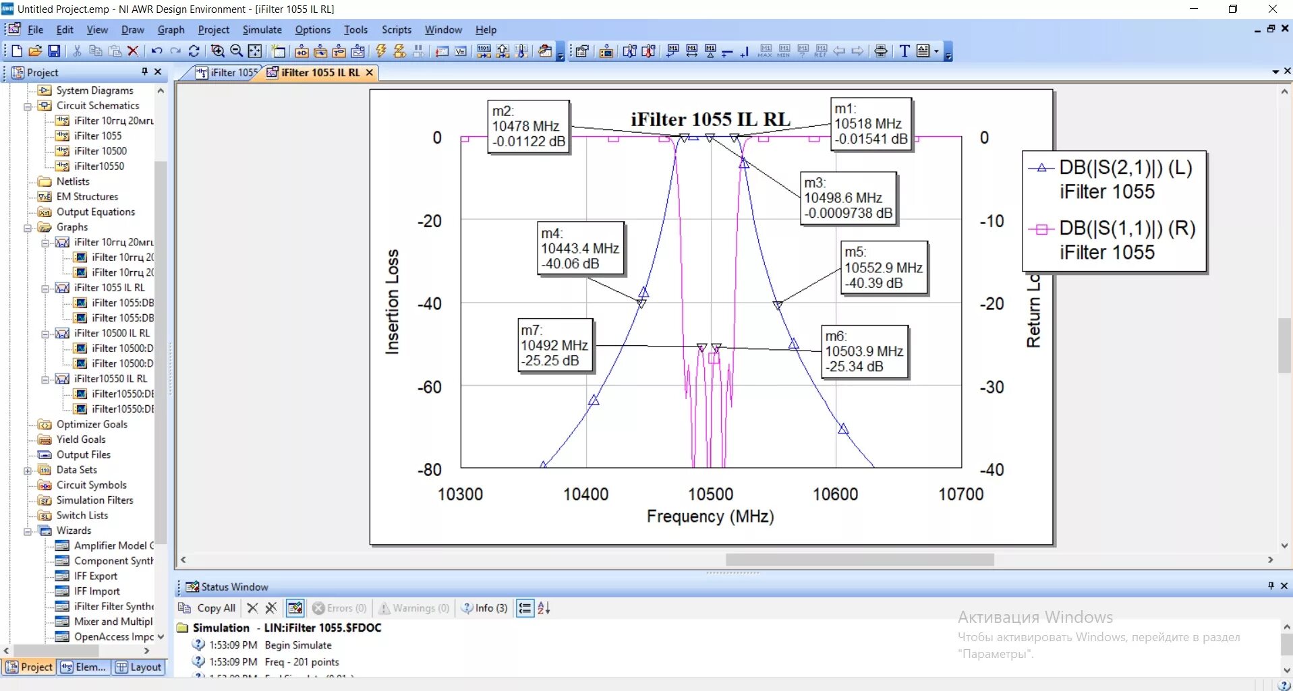Save the project with the floppy disk icon
Image resolution: width=1293 pixels, height=691 pixels.
pyautogui.click(x=54, y=51)
